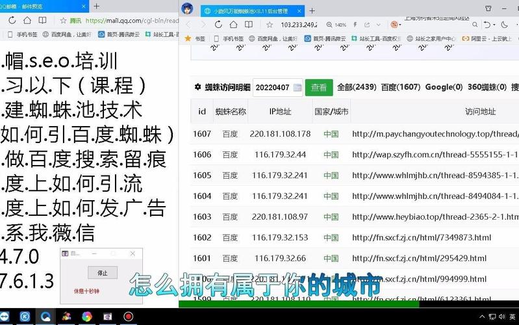
Task: Close the 后台管理 spider pool tab
Action: [299, 11]
